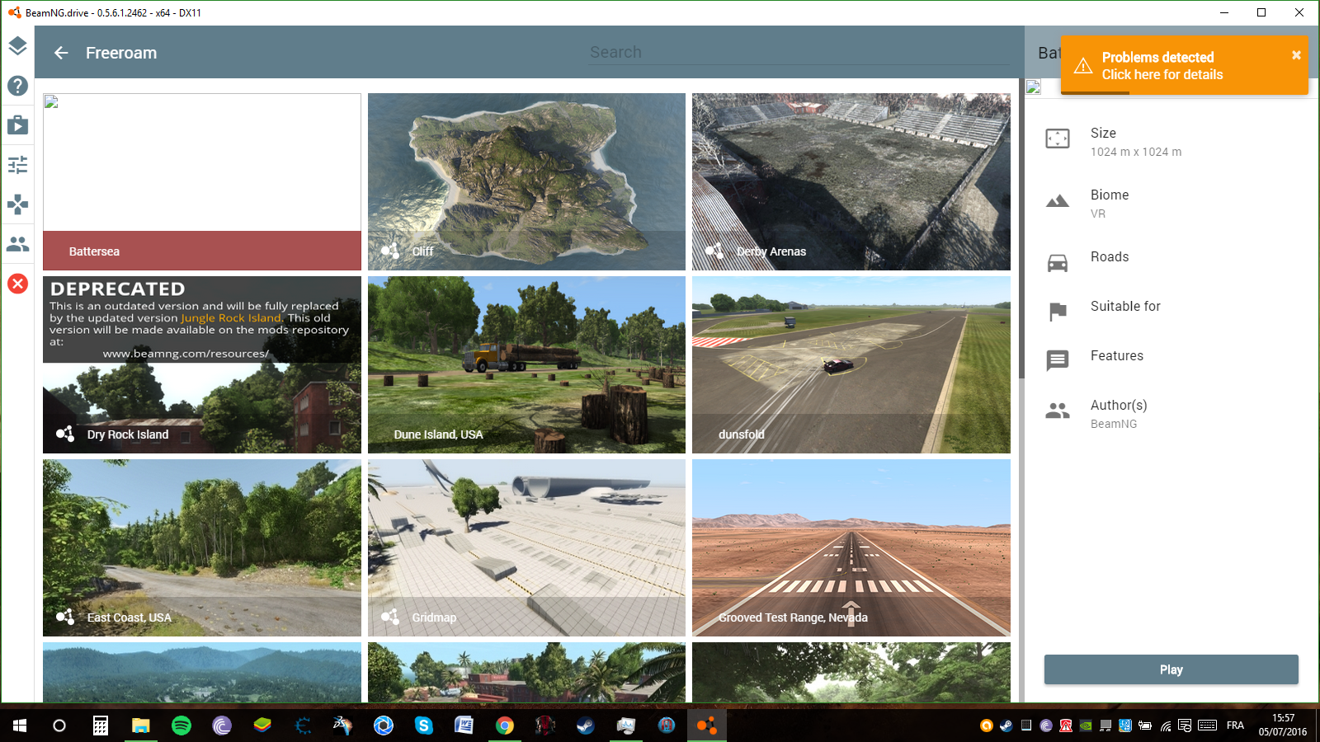Open the controls gamepad icon in sidebar
This screenshot has width=1320, height=742.
coord(17,204)
